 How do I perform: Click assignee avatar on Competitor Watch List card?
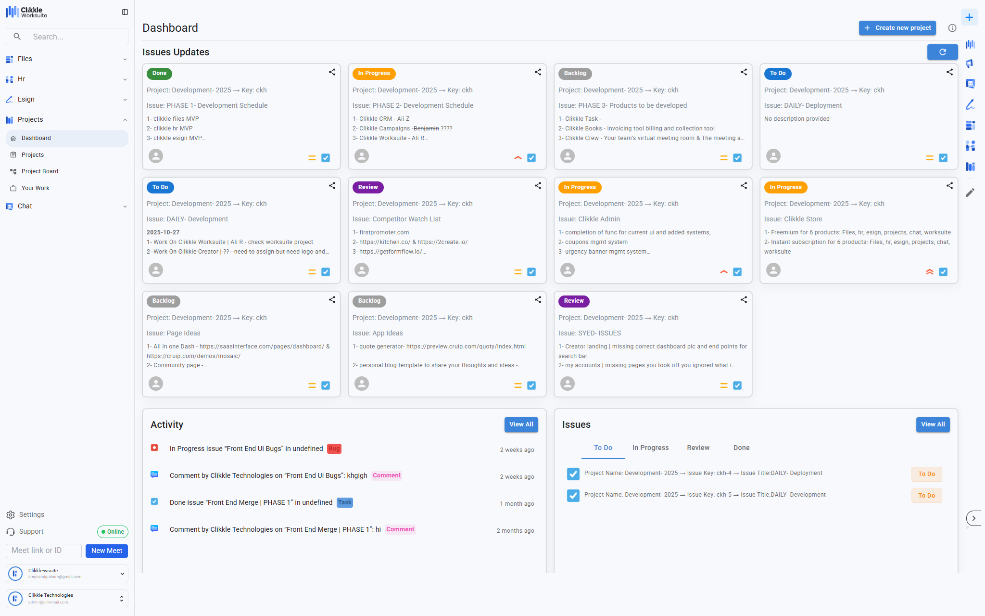pyautogui.click(x=362, y=270)
